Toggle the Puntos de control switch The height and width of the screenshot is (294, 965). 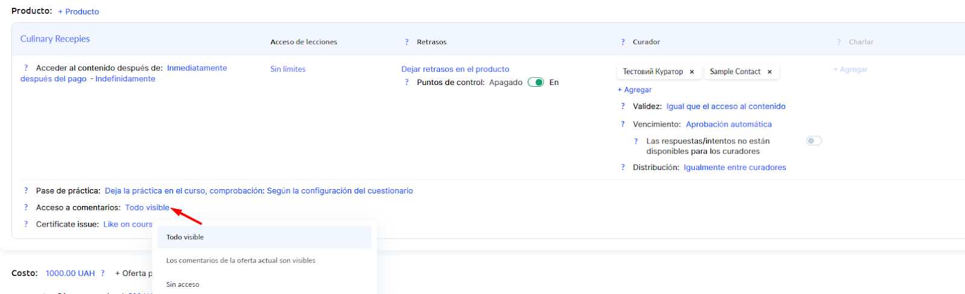[x=536, y=83]
